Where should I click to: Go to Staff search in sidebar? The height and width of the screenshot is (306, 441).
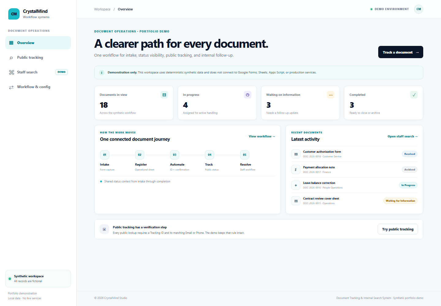click(38, 72)
